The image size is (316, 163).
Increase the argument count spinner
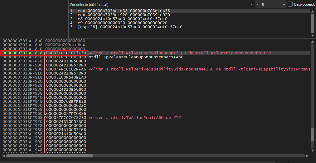[x=284, y=3]
